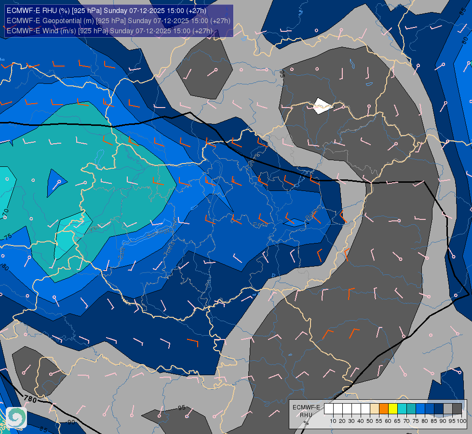Pick the light gray 90–95 legend swatch

[448, 409]
